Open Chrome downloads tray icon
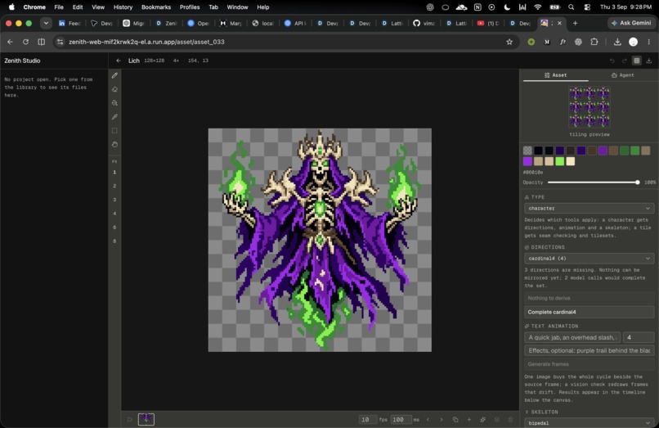 (617, 42)
